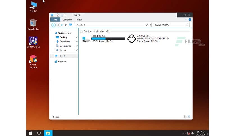Open address bar history dropdown
Image resolution: width=235 pixels, height=136 pixels.
coord(146,25)
